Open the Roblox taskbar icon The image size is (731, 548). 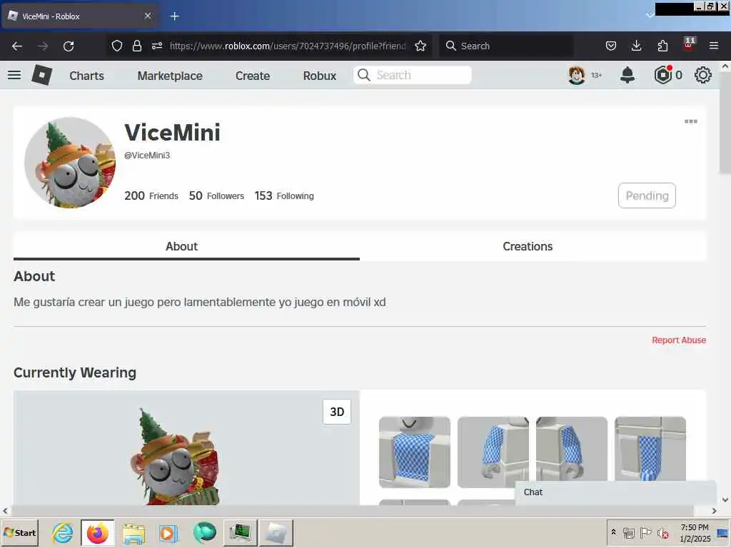[x=276, y=532]
